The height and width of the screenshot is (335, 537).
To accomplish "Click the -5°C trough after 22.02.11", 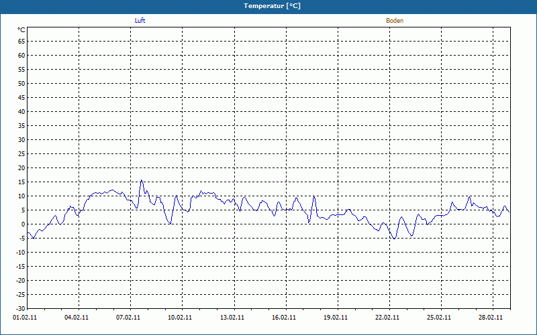I will coord(395,239).
